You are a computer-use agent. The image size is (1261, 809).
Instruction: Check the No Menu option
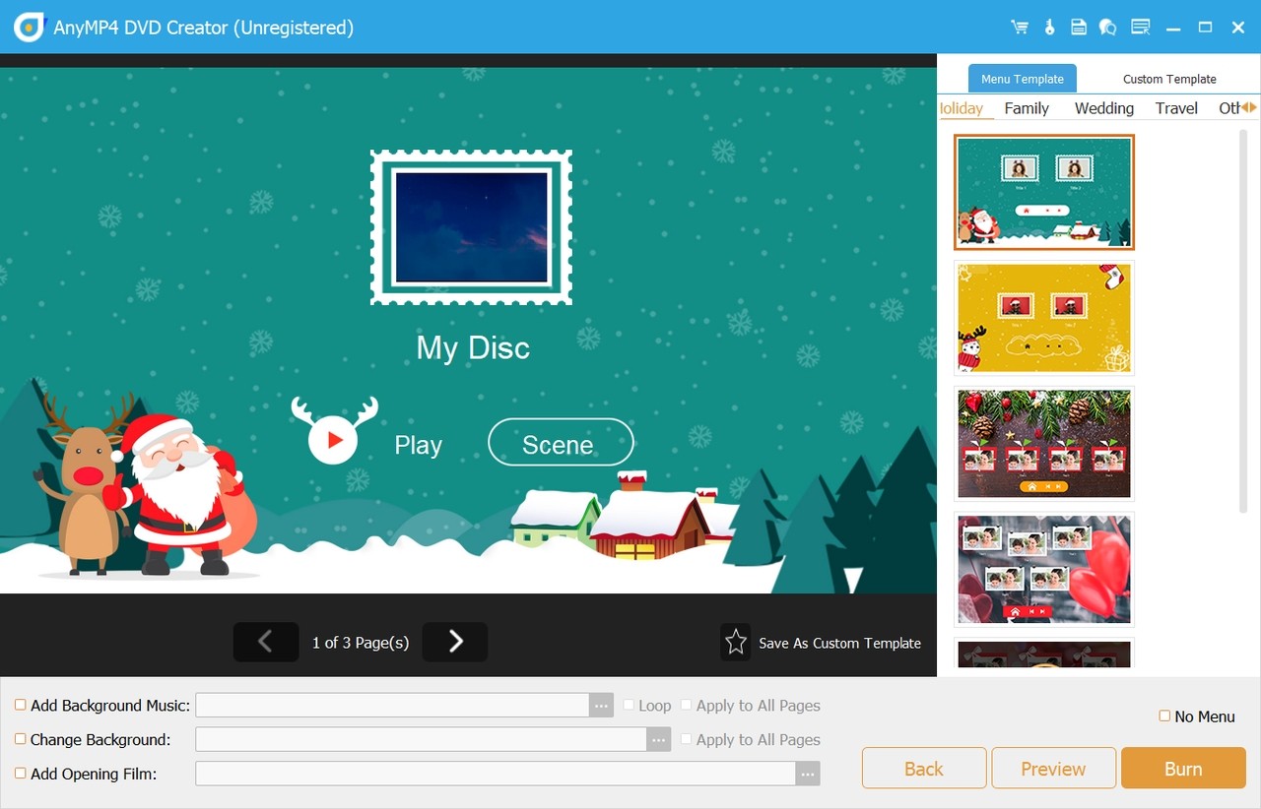point(1164,716)
